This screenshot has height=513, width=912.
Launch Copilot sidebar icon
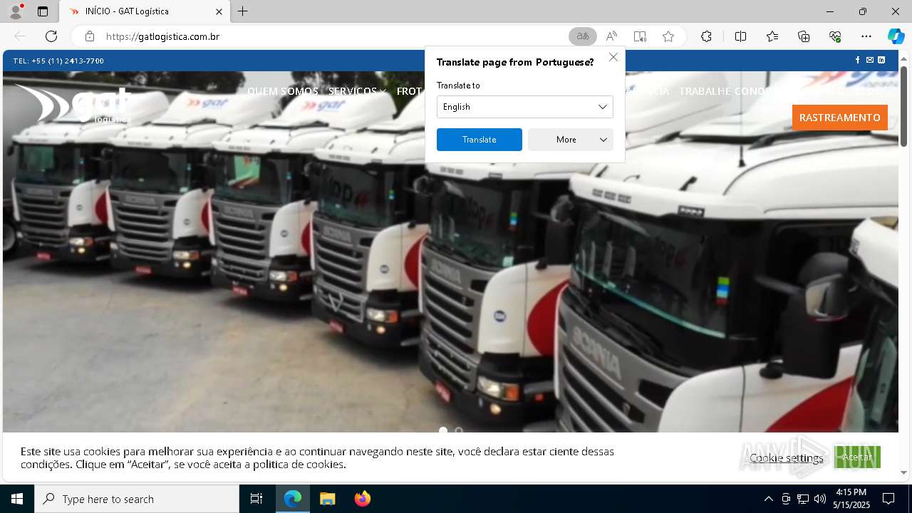click(896, 36)
